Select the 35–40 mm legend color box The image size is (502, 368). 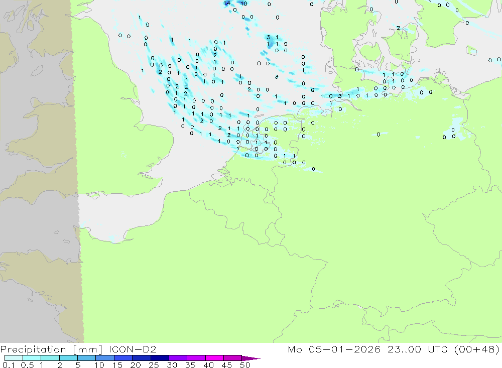point(196,358)
